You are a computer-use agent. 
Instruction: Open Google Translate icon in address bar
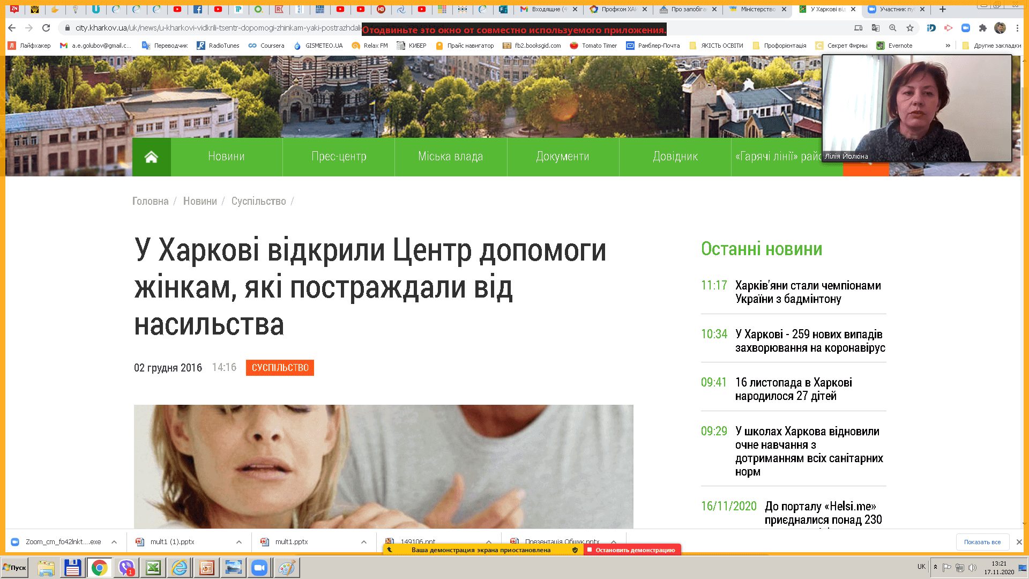875,28
